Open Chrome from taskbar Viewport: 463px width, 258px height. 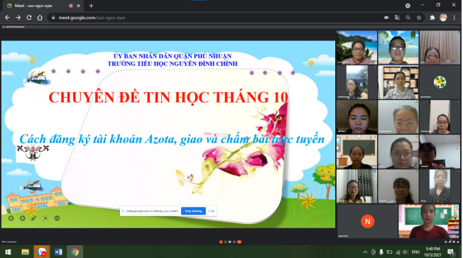click(75, 252)
